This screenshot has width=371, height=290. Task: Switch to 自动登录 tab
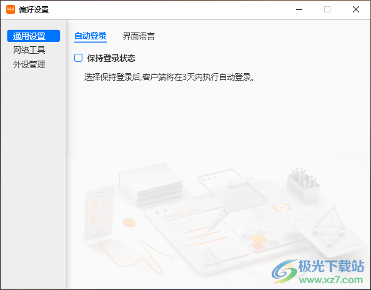click(x=91, y=36)
